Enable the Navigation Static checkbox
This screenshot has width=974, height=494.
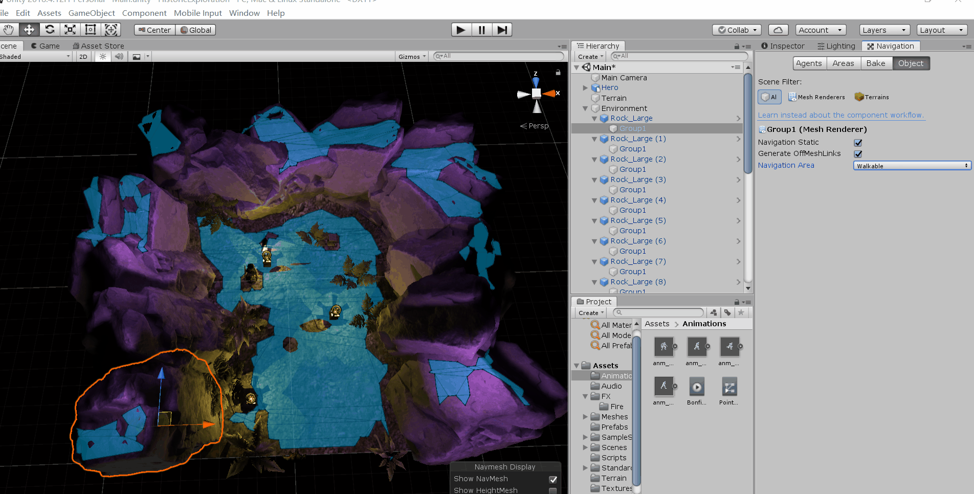point(858,143)
